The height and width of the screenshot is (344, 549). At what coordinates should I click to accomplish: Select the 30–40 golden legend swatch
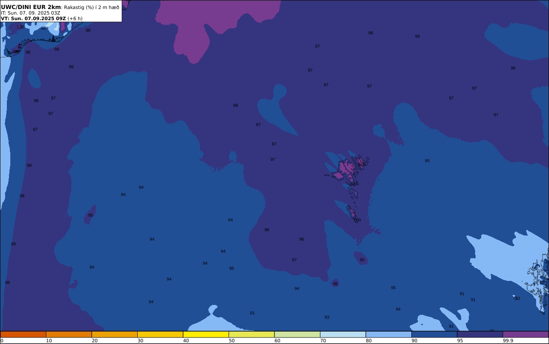[160, 334]
